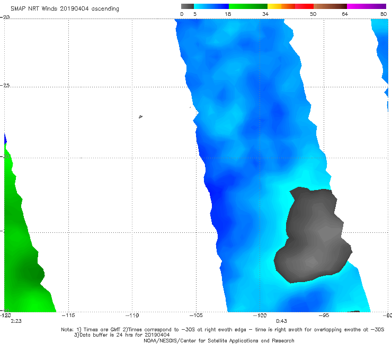Screen dimensions: 392x344
Task: Click the '-100' longitude axis label
Action: click(260, 315)
